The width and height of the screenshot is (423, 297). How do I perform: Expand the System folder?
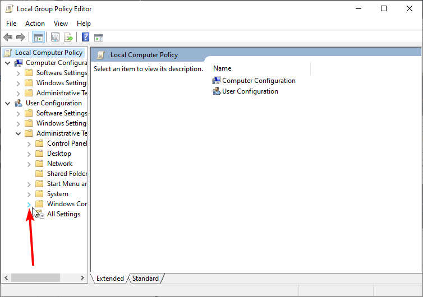[x=29, y=194]
